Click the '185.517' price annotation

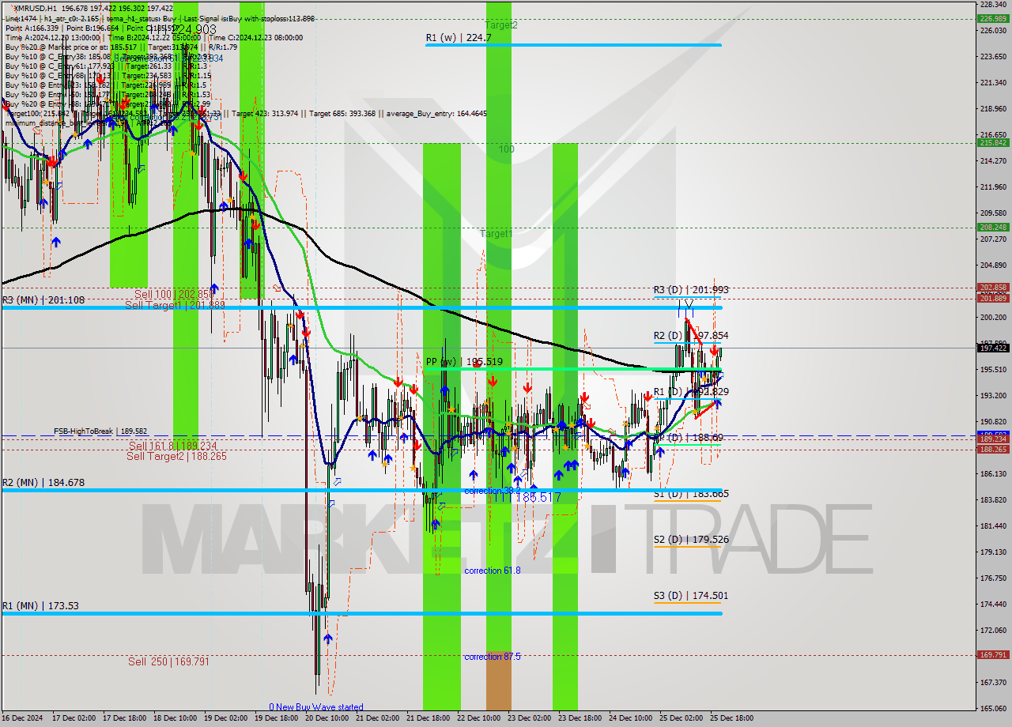(538, 497)
